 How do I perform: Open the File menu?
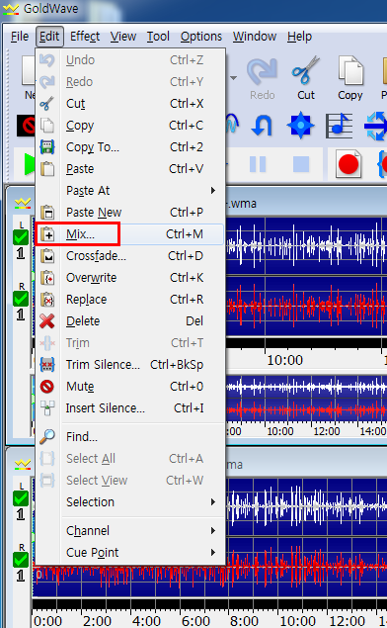[x=20, y=37]
